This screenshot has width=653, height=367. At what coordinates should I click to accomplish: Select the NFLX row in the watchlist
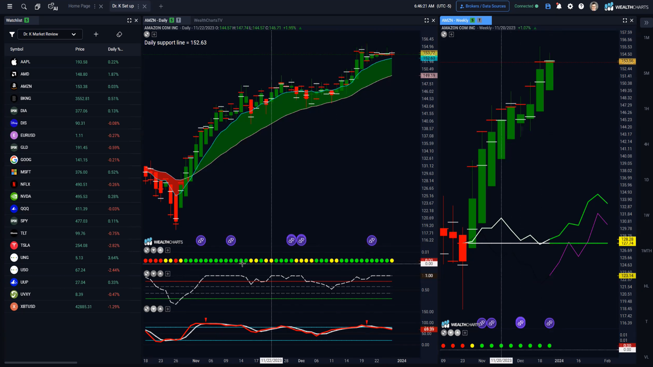(73, 184)
